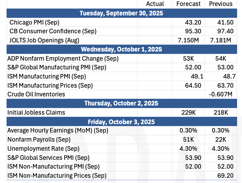Select the empty Actual cell for Chicago PMI
The width and height of the screenshot is (242, 183).
point(155,22)
